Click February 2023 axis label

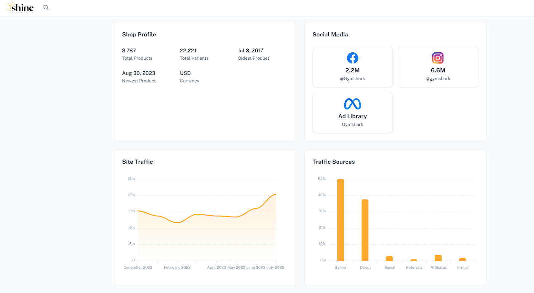pyautogui.click(x=177, y=268)
